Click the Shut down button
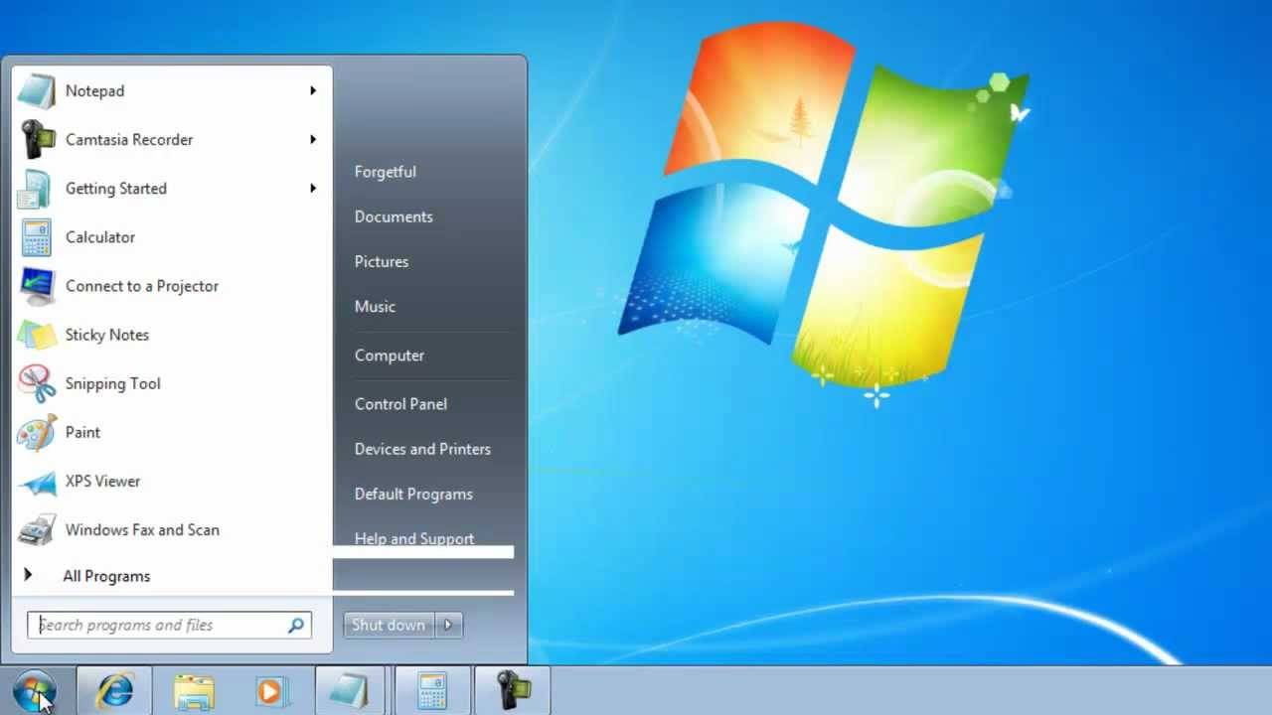 pyautogui.click(x=390, y=625)
